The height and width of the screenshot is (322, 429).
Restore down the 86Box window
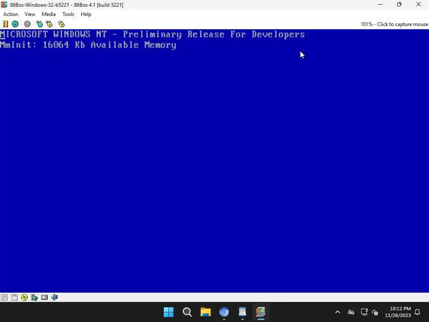coord(399,5)
